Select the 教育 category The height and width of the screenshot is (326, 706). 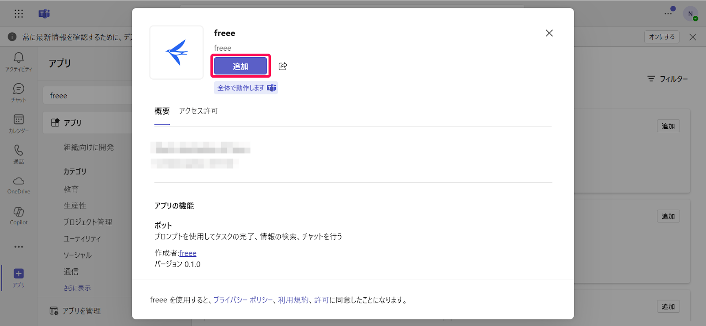pos(71,189)
